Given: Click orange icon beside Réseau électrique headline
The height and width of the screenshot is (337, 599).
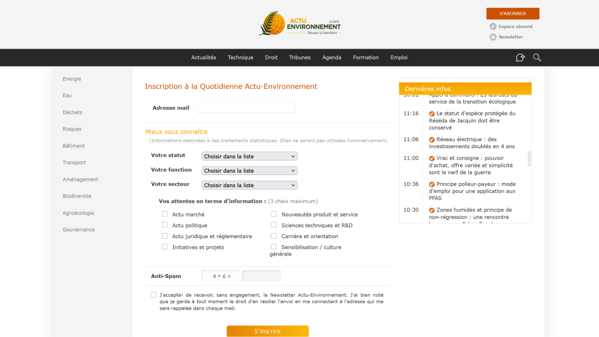Looking at the screenshot, I should point(432,140).
